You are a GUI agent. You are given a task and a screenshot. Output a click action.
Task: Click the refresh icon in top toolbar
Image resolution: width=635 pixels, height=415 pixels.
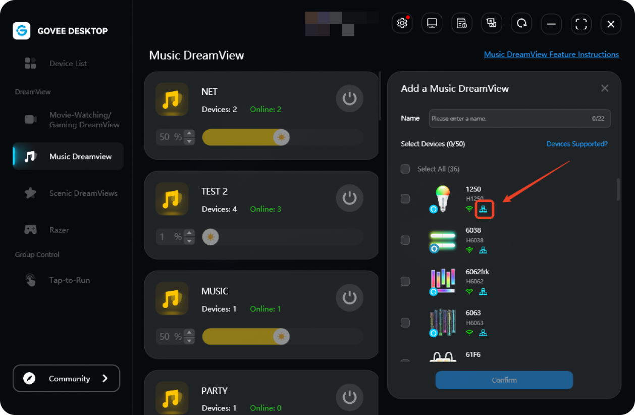coord(521,24)
